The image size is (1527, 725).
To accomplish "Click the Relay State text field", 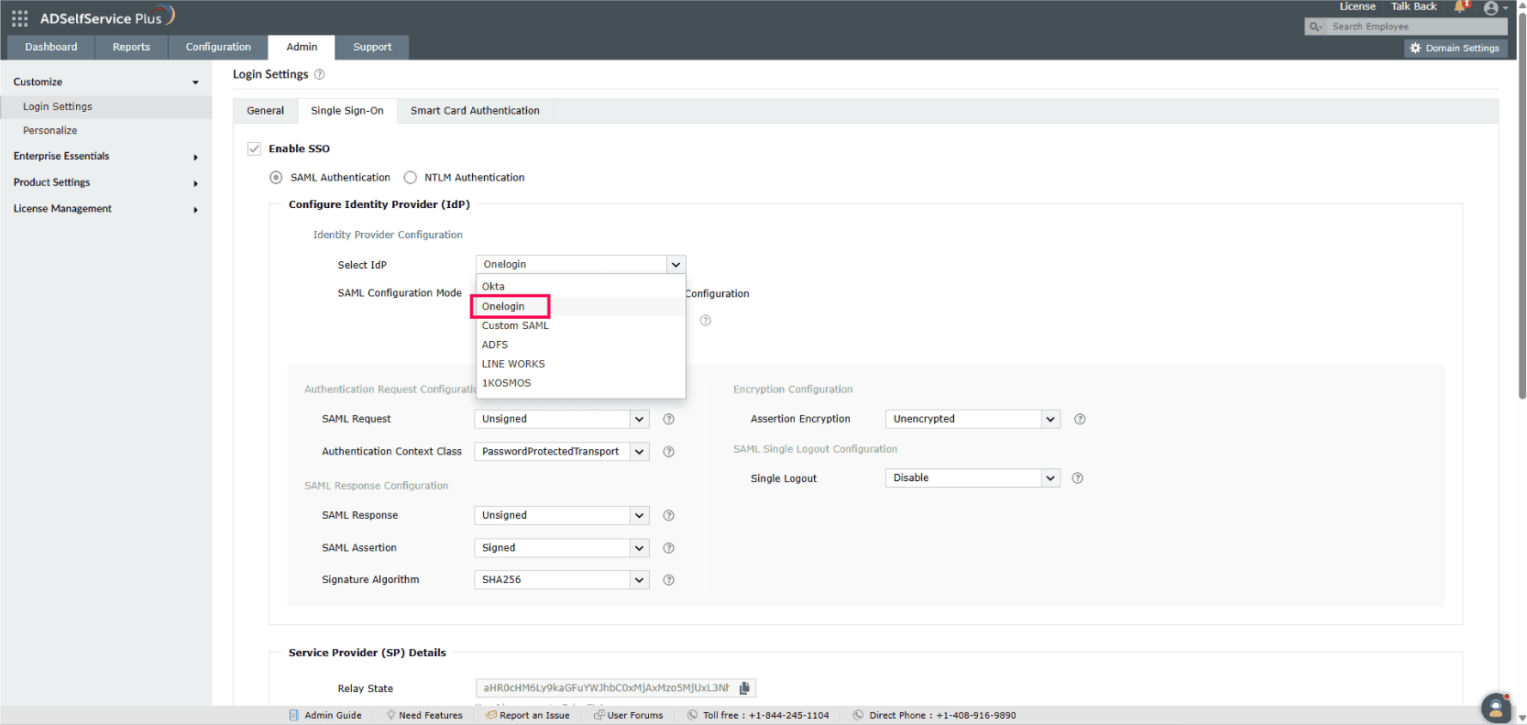I will 606,688.
